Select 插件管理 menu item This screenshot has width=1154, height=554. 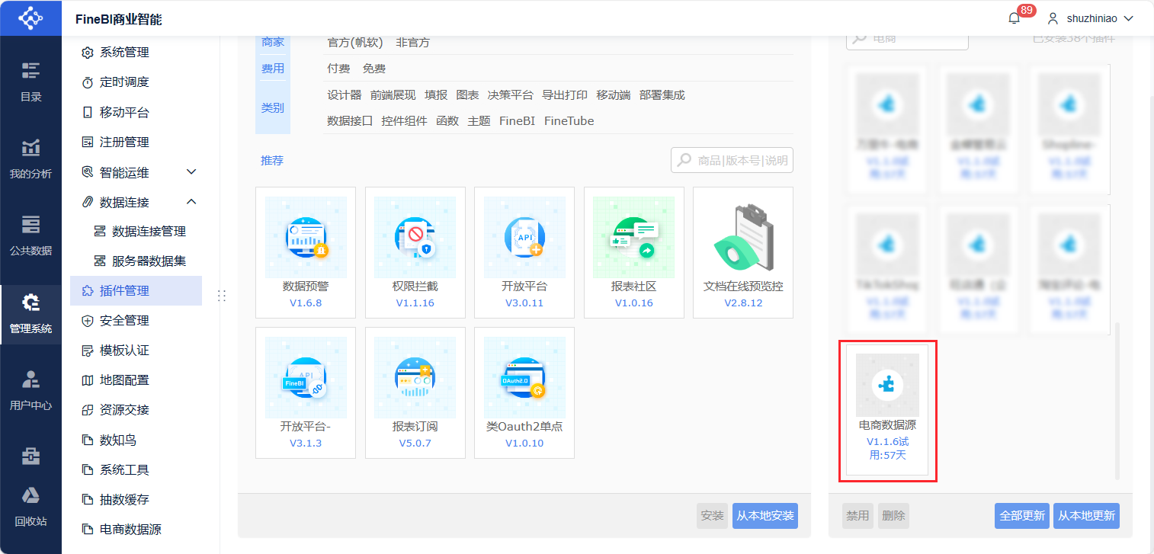pyautogui.click(x=136, y=291)
